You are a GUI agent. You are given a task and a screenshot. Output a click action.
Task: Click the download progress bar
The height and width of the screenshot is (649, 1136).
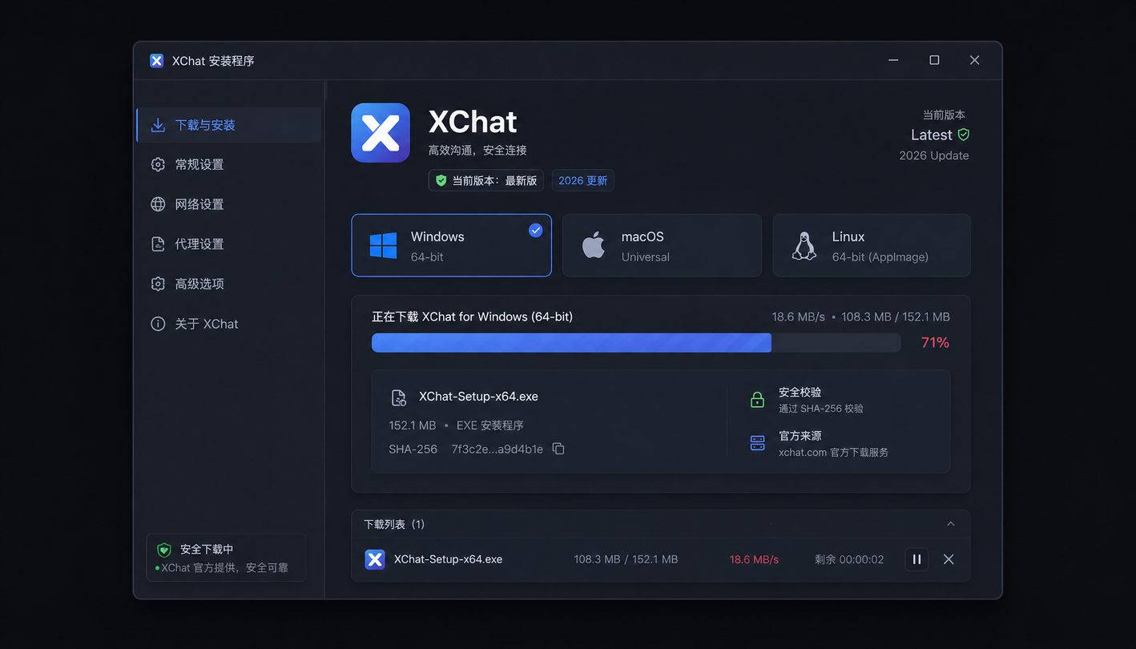[636, 343]
